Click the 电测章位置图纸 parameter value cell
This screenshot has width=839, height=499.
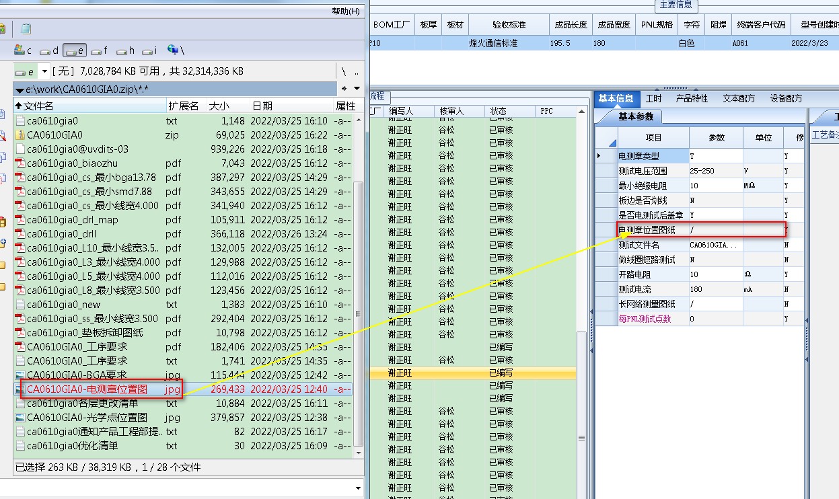tap(716, 230)
